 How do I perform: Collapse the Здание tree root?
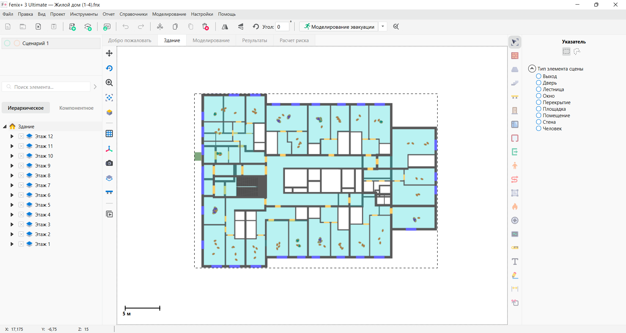[x=5, y=127]
